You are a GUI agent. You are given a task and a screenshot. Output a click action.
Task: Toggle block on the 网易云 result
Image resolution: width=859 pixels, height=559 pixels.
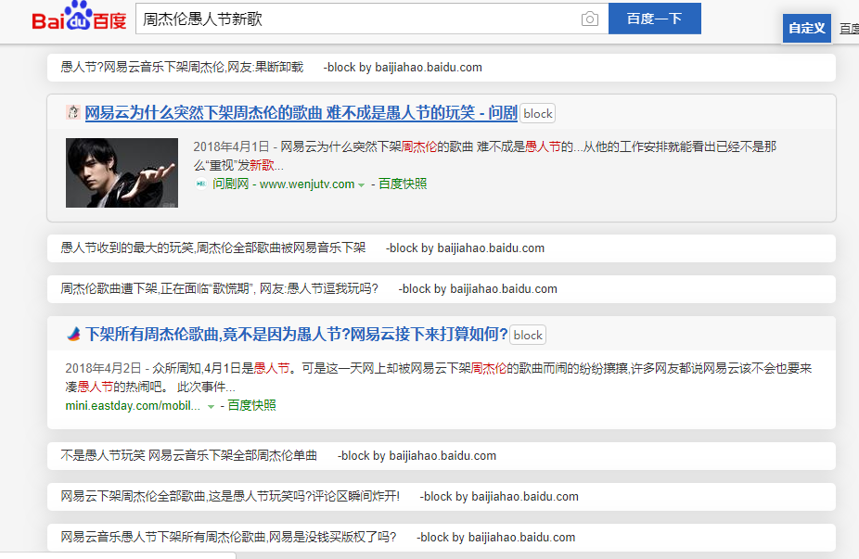(x=537, y=113)
